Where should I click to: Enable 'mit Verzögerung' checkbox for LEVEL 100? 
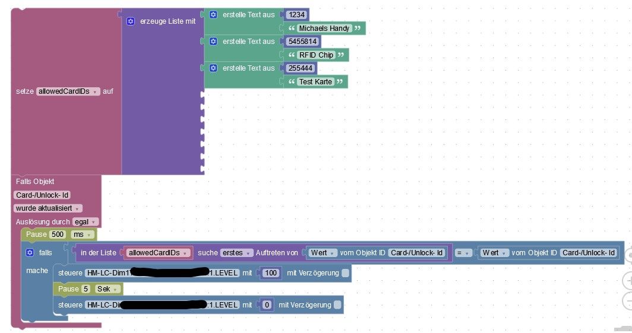pyautogui.click(x=346, y=272)
